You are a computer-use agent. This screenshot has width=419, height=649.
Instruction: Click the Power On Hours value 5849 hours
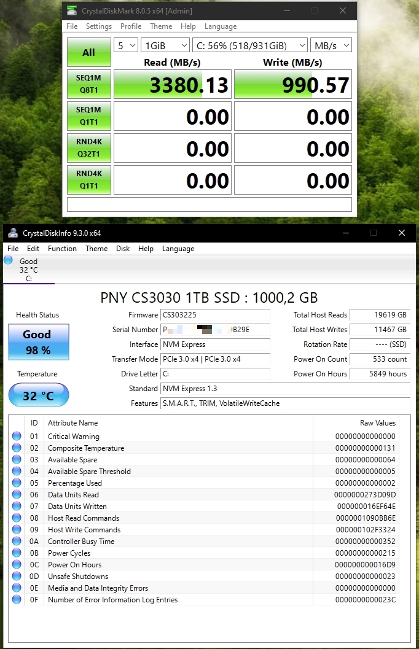coord(380,374)
